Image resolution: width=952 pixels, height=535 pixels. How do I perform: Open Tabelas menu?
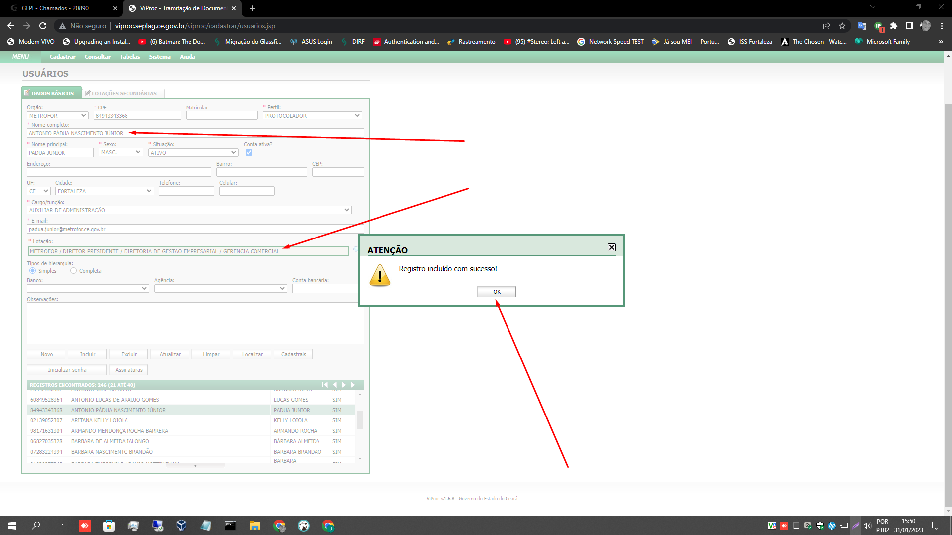[130, 57]
